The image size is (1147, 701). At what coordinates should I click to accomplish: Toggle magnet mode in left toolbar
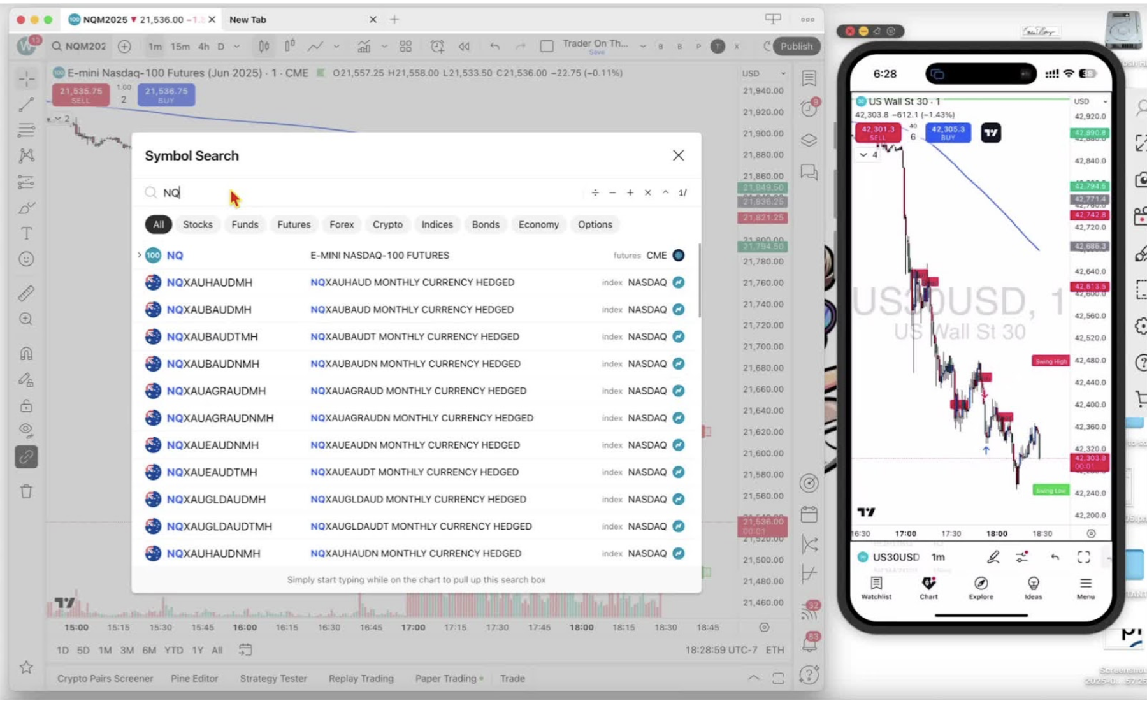coord(26,354)
